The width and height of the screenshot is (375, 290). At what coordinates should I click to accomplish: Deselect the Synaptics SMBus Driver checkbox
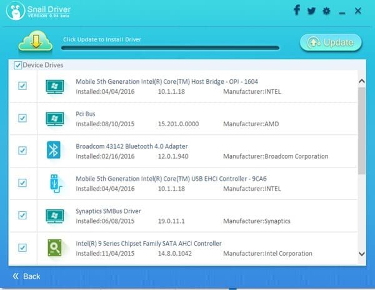coord(22,215)
